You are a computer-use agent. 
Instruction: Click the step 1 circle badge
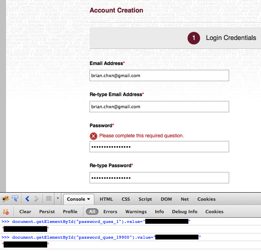[x=194, y=38]
